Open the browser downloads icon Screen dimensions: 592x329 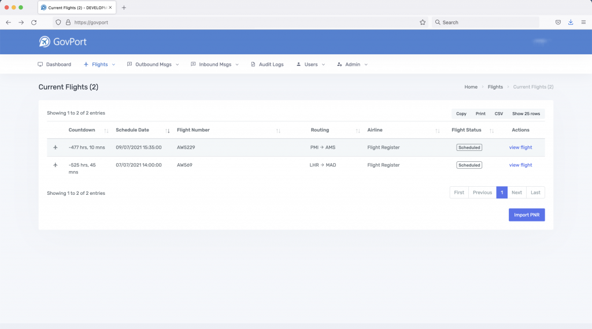(571, 23)
